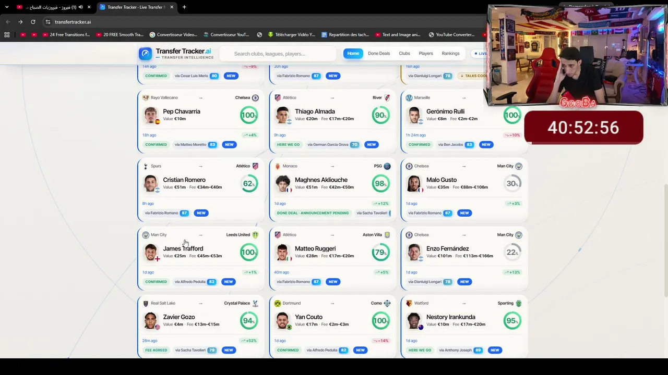
Task: Click the Zavier Gozo player name
Action: (x=179, y=317)
